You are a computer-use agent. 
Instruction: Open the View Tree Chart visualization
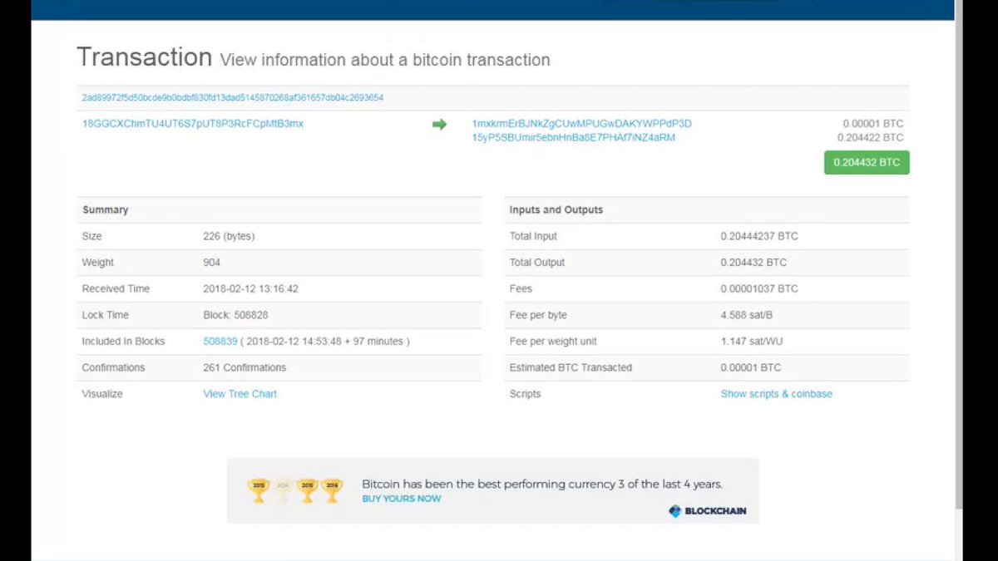click(240, 393)
